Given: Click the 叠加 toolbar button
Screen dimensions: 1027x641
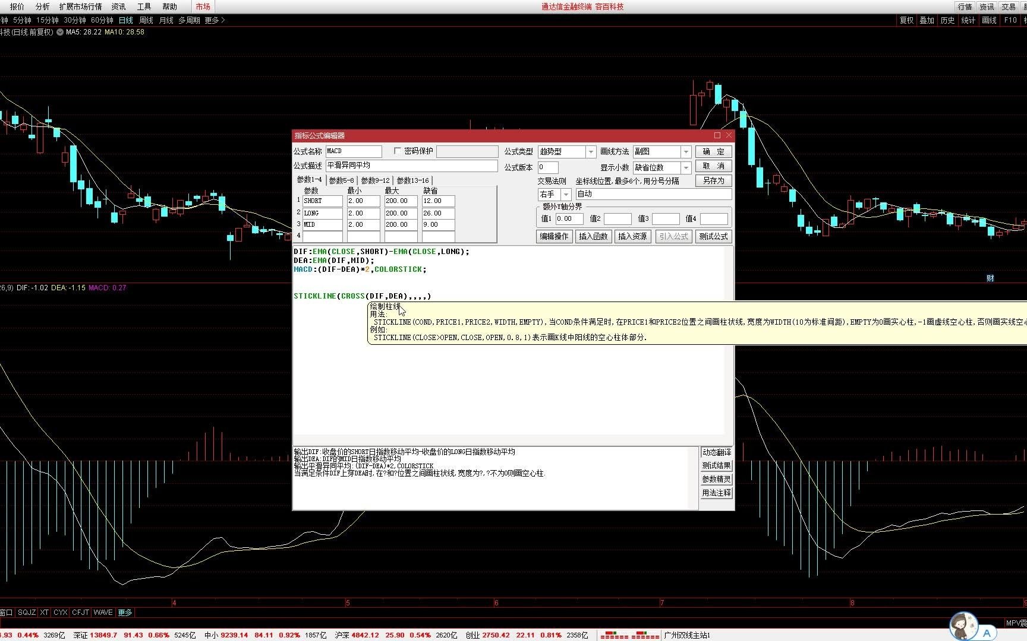Looking at the screenshot, I should [927, 20].
